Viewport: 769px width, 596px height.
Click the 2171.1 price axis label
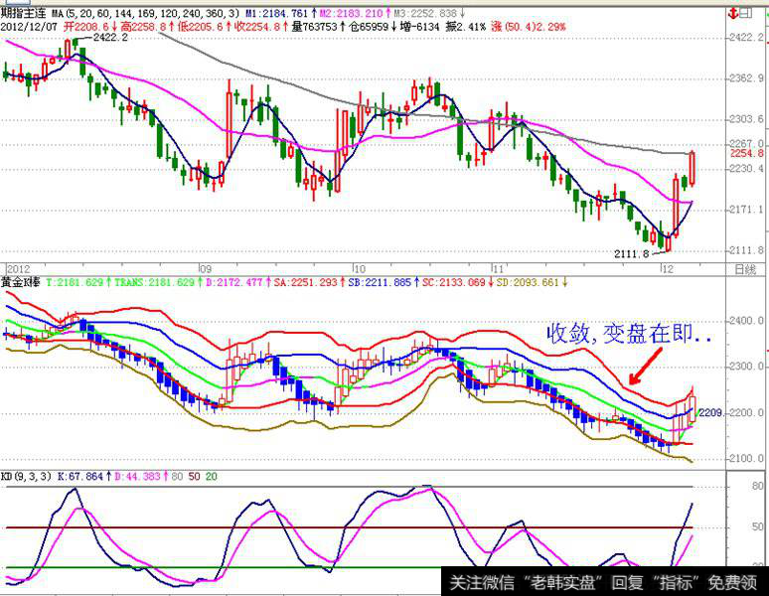point(746,210)
